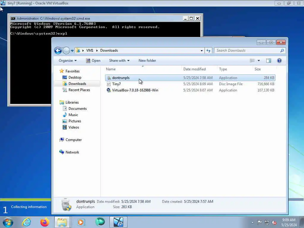The image size is (304, 228).
Task: Select VM1 in the address breadcrumb
Action: pyautogui.click(x=90, y=50)
